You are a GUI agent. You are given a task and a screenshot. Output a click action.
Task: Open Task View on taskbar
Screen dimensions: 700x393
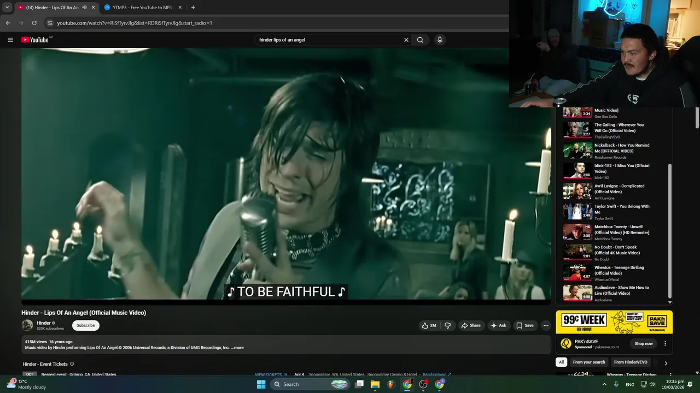[359, 384]
